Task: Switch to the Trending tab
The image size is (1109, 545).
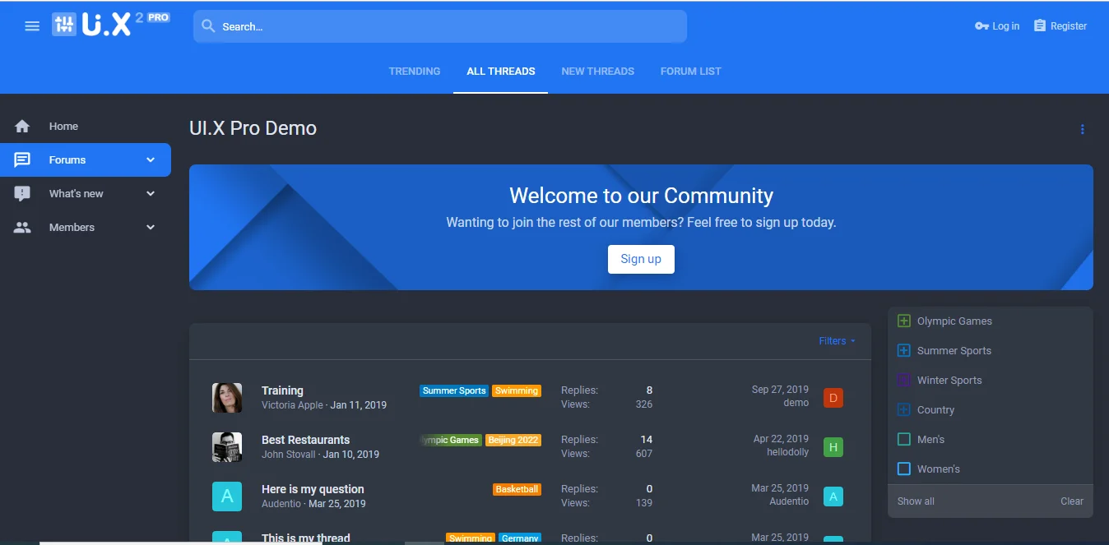Action: point(414,72)
